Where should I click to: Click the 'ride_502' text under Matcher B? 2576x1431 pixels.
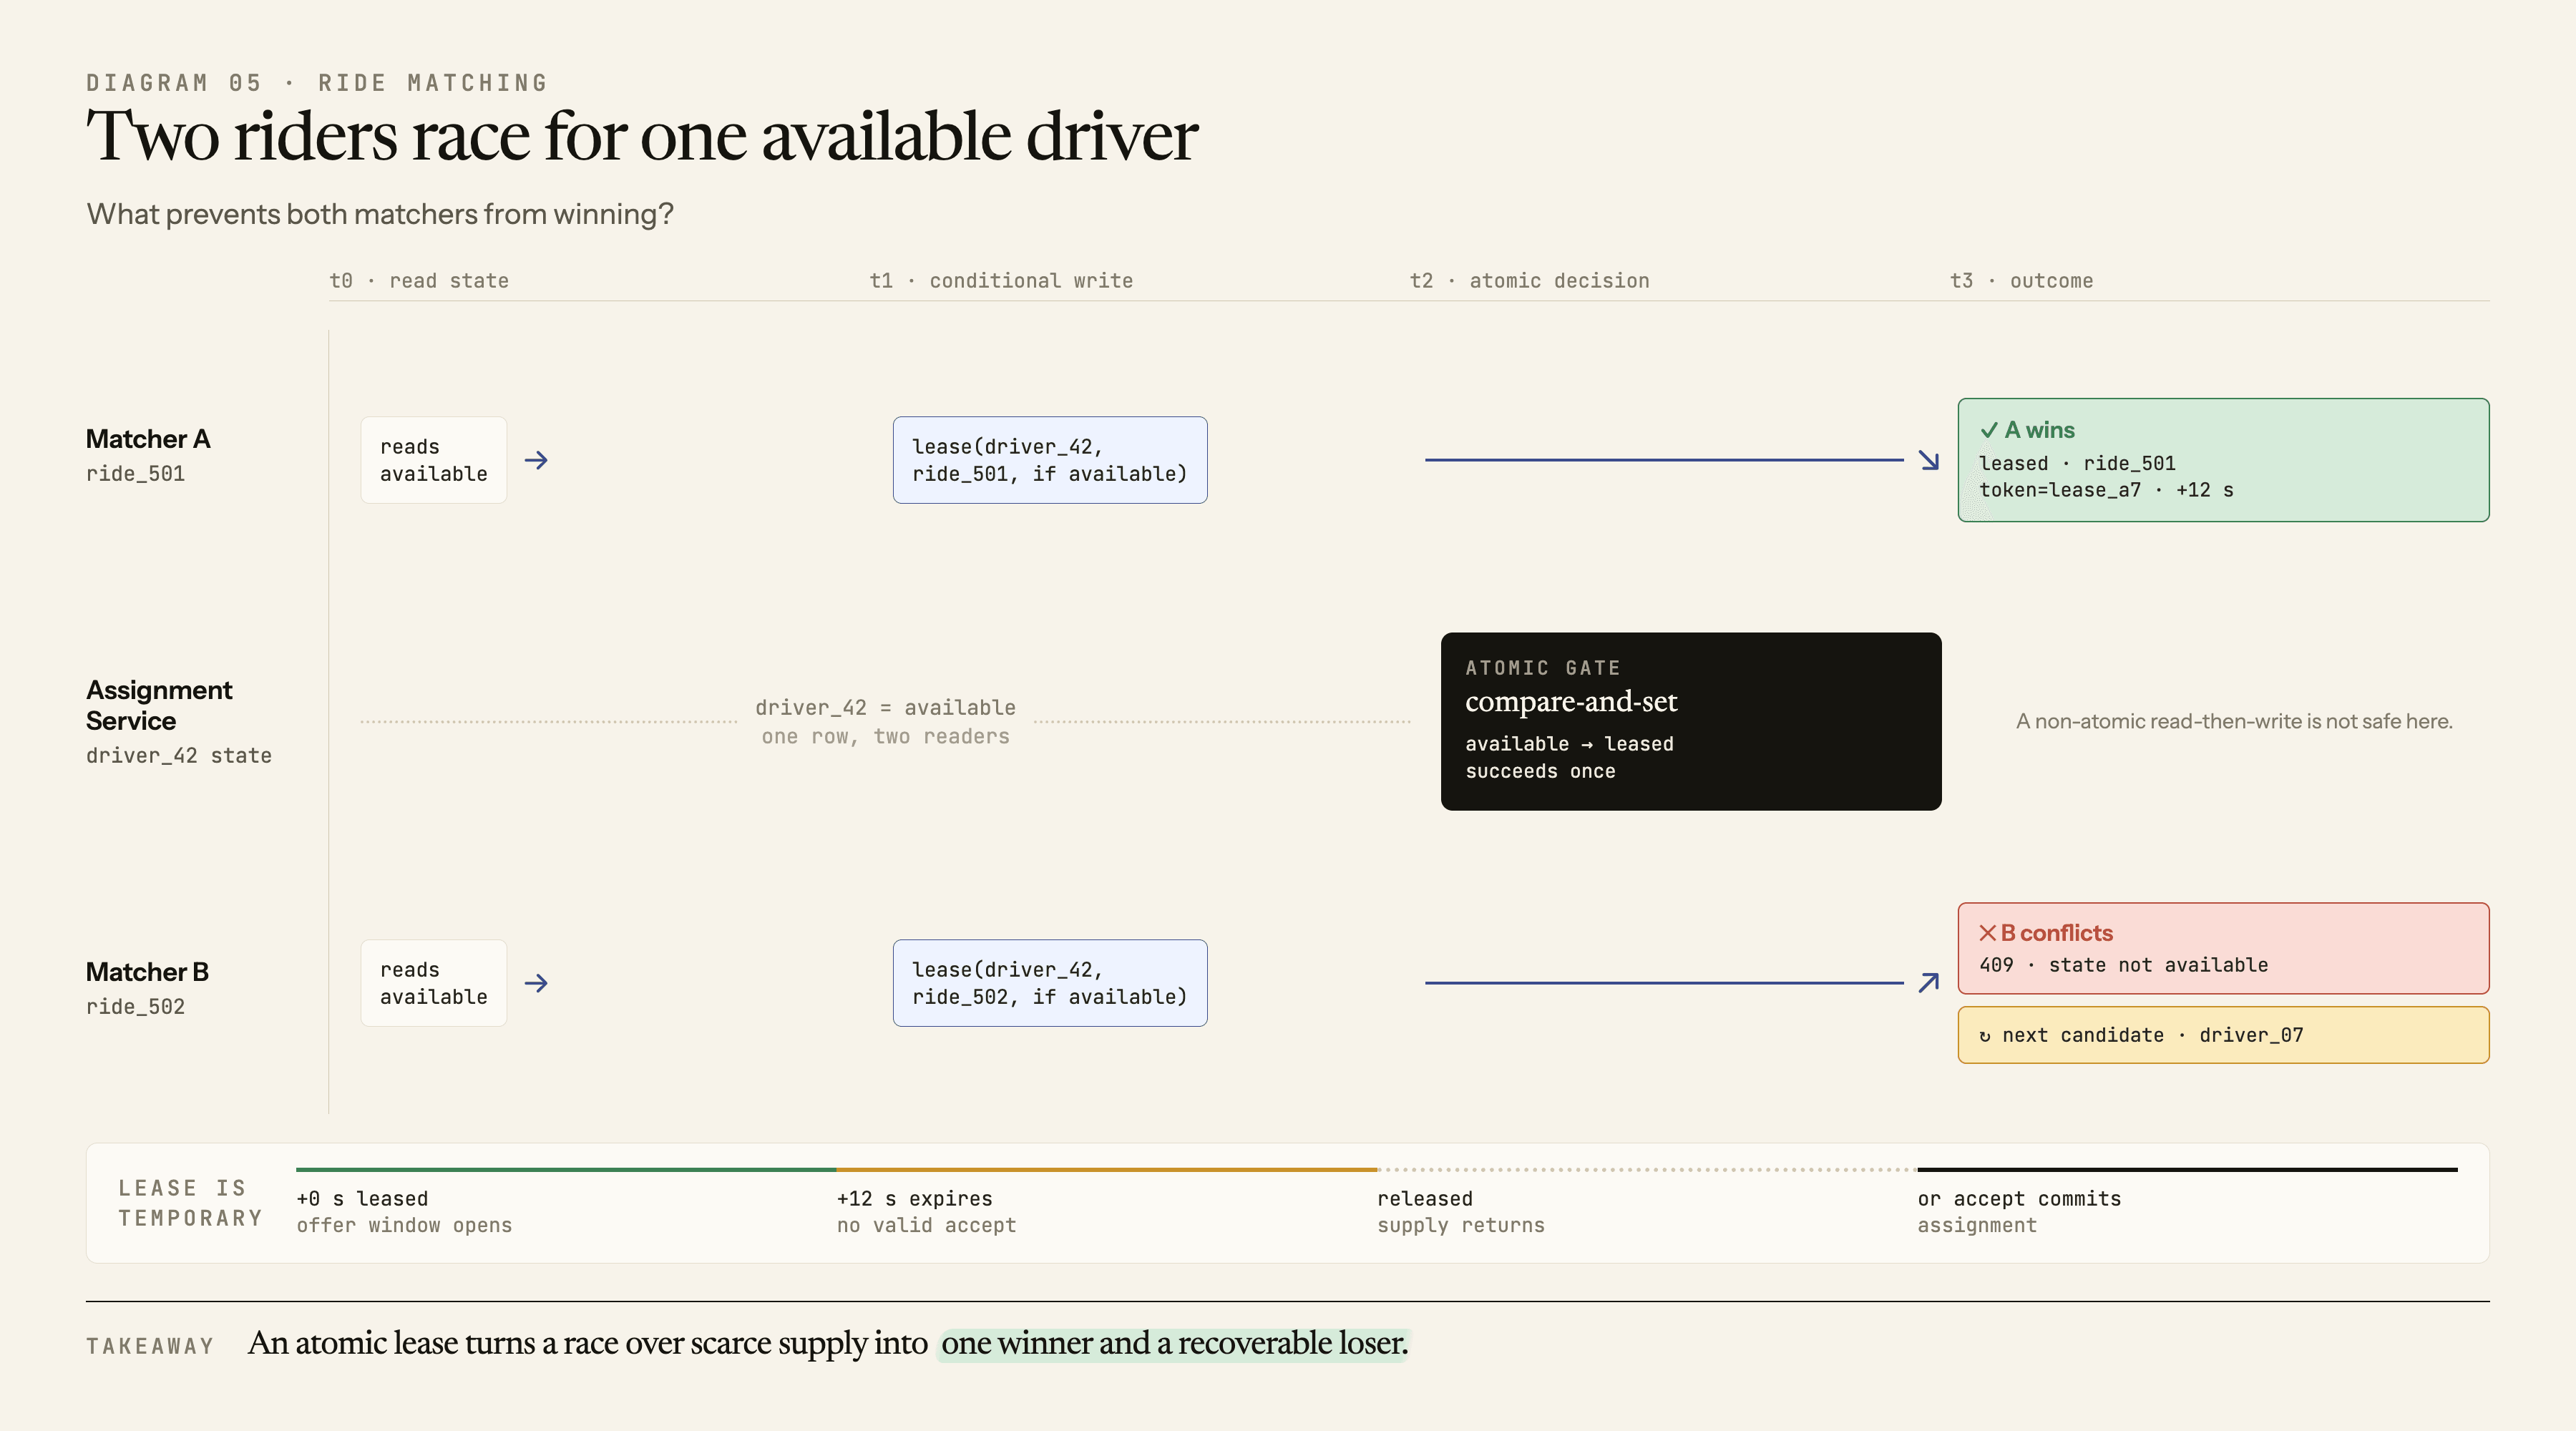tap(136, 1007)
